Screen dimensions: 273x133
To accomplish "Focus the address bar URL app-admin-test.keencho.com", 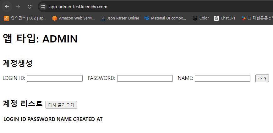I will tap(78, 7).
